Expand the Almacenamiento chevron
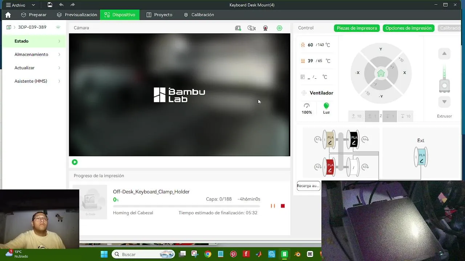 click(x=59, y=54)
